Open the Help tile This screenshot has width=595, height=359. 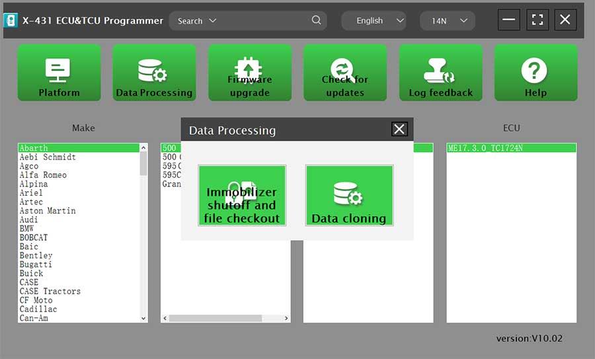click(535, 73)
